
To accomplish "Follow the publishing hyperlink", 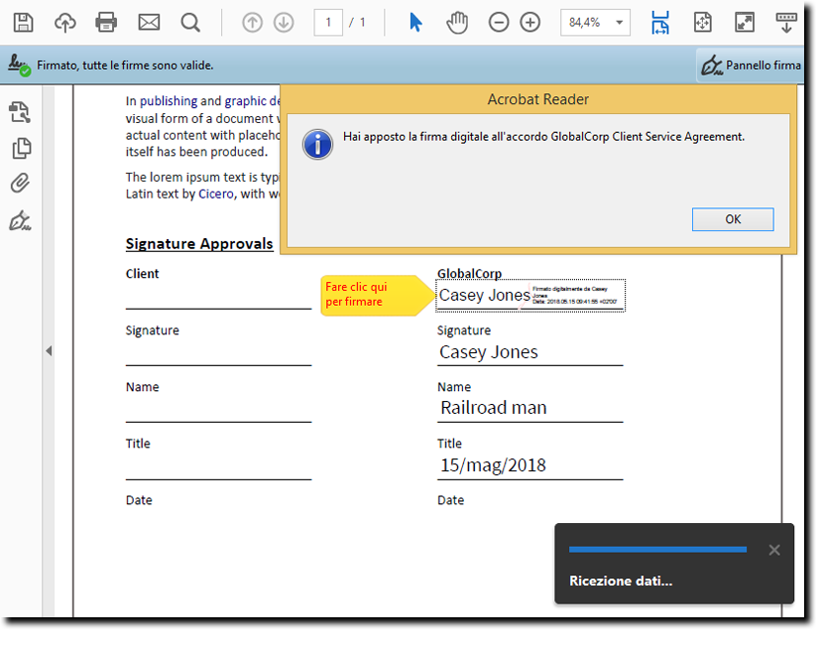I will 169,101.
